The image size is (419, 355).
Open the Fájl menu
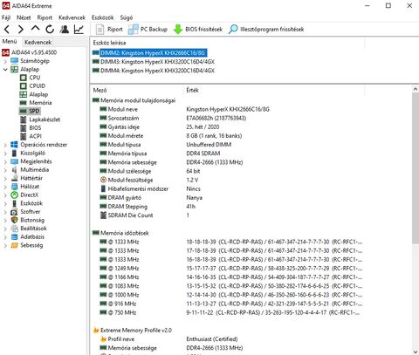pos(6,17)
